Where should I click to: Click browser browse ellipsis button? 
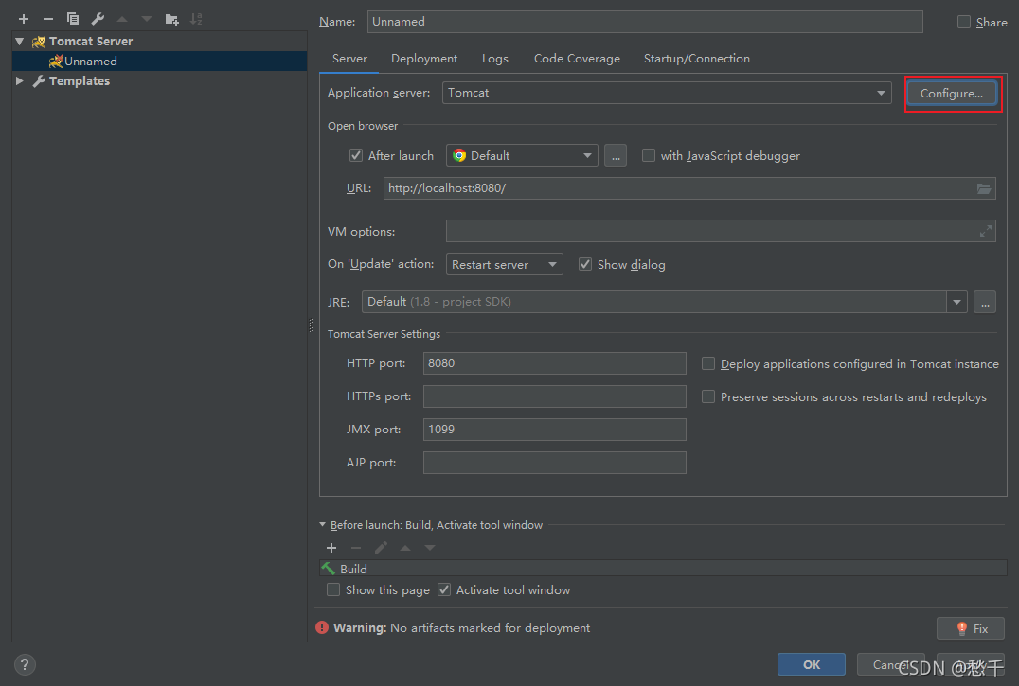(616, 156)
